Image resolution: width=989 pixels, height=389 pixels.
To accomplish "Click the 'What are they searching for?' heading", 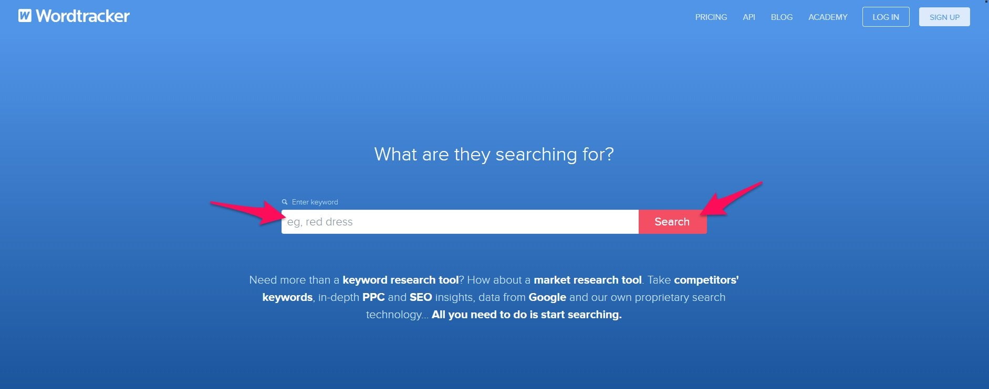I will pyautogui.click(x=494, y=154).
